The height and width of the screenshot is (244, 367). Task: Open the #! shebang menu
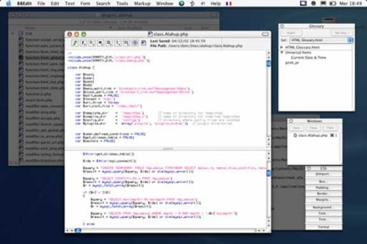click(203, 4)
